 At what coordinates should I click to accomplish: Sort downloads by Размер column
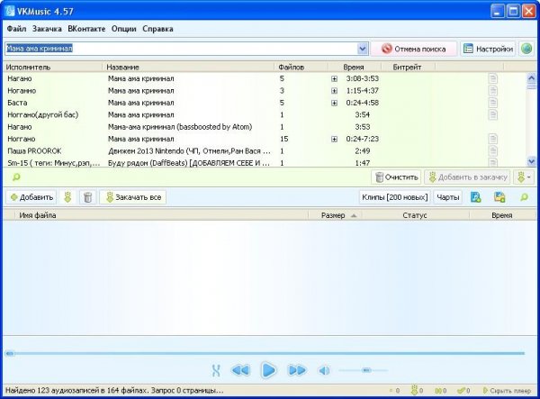[x=335, y=215]
